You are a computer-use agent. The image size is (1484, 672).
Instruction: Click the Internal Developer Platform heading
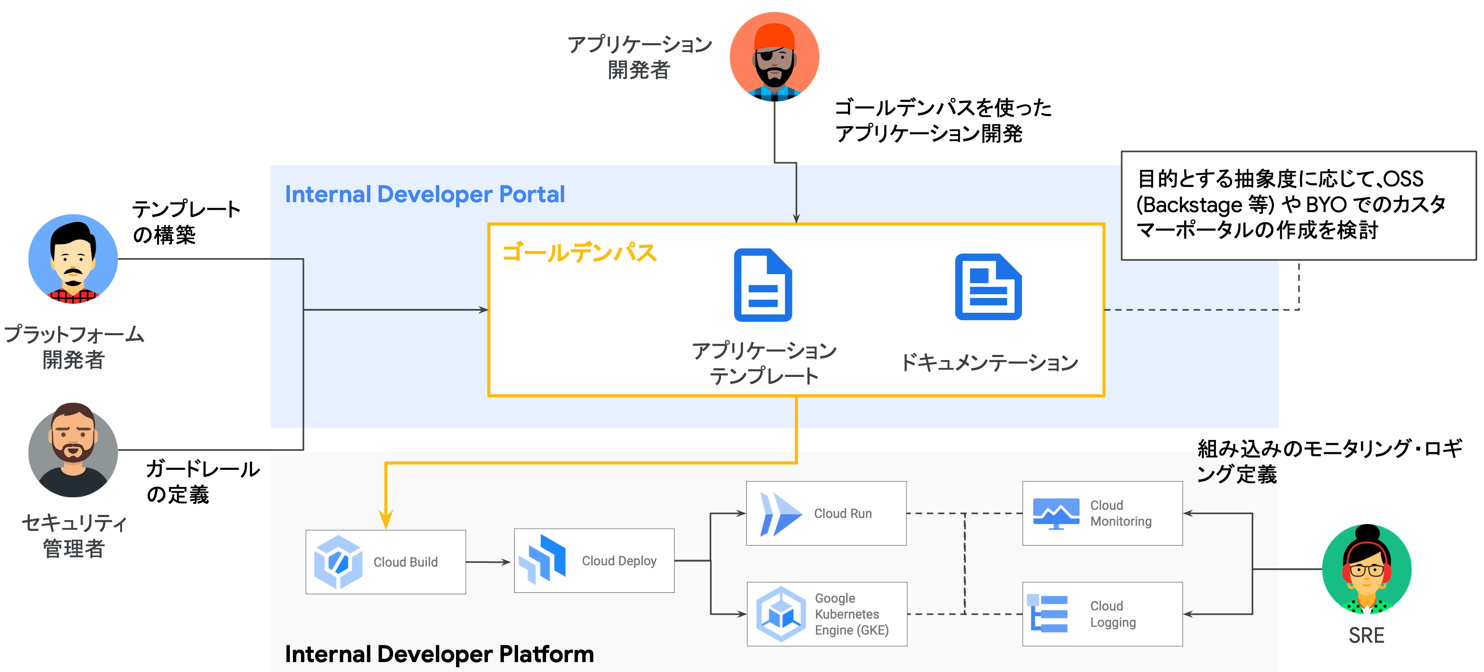(439, 654)
